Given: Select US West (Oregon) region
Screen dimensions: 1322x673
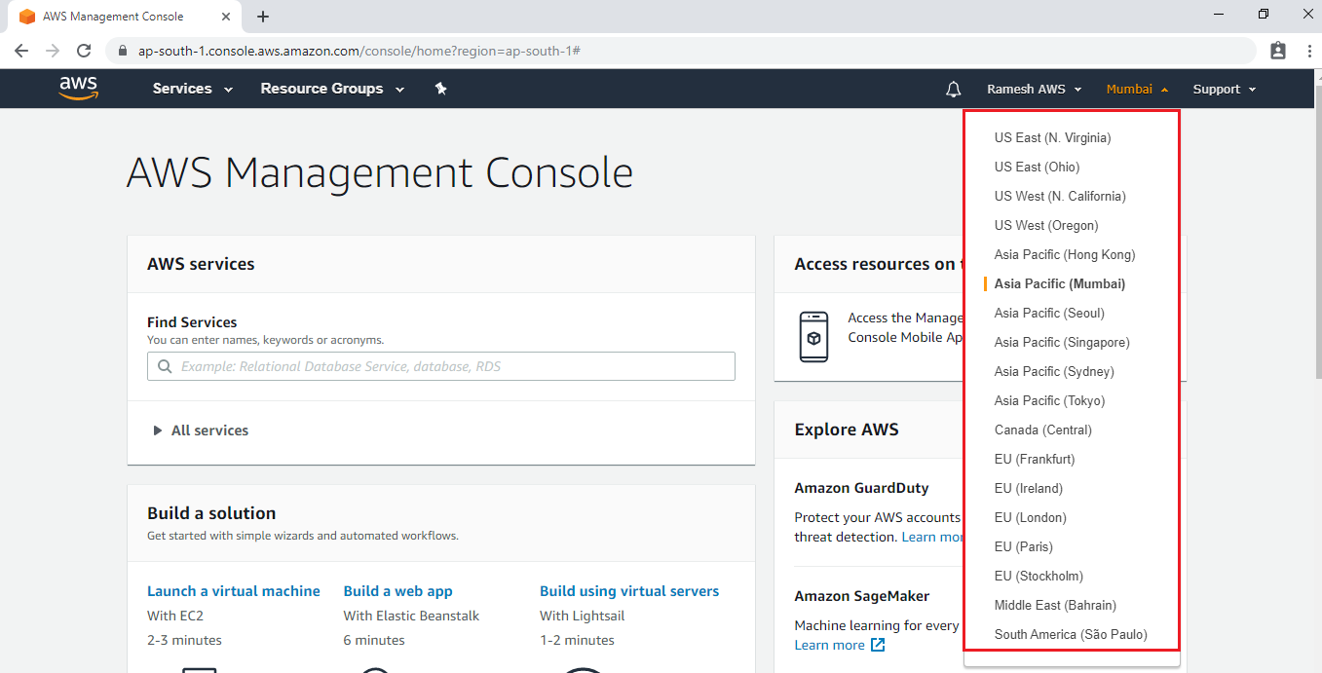Looking at the screenshot, I should coord(1046,225).
